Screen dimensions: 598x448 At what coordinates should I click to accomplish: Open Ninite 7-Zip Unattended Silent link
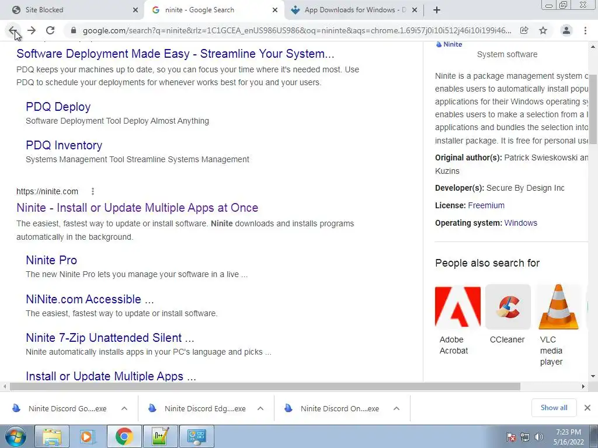(x=110, y=338)
